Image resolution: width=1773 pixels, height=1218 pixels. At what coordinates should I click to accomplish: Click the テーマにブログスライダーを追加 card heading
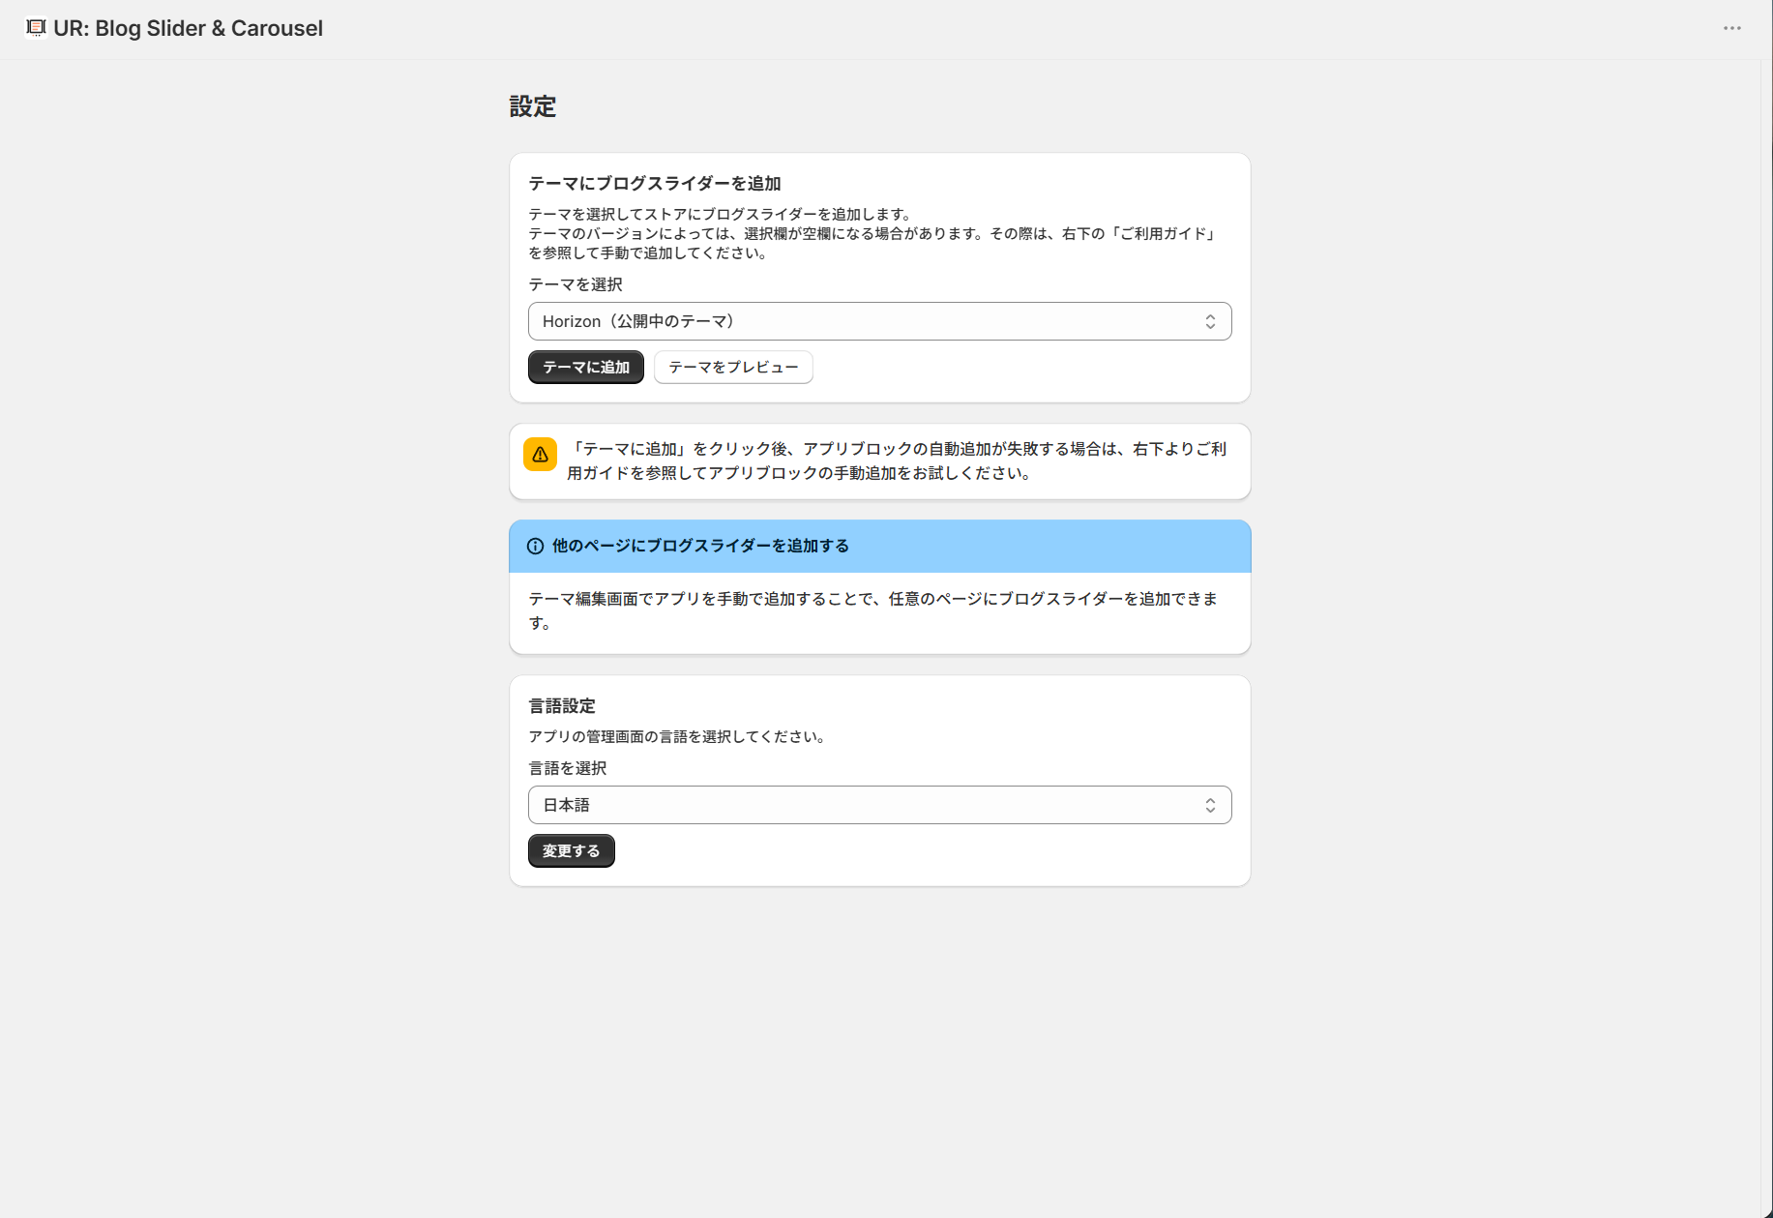(655, 184)
